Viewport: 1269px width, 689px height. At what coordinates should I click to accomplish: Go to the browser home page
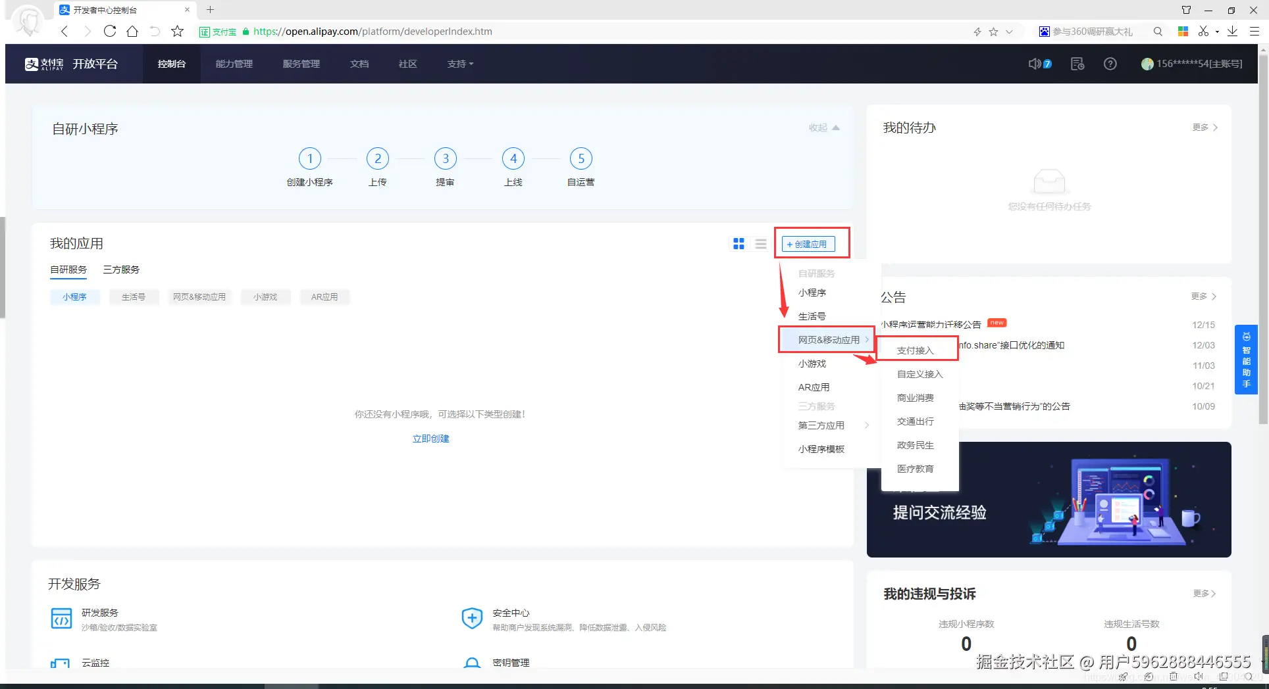(132, 31)
